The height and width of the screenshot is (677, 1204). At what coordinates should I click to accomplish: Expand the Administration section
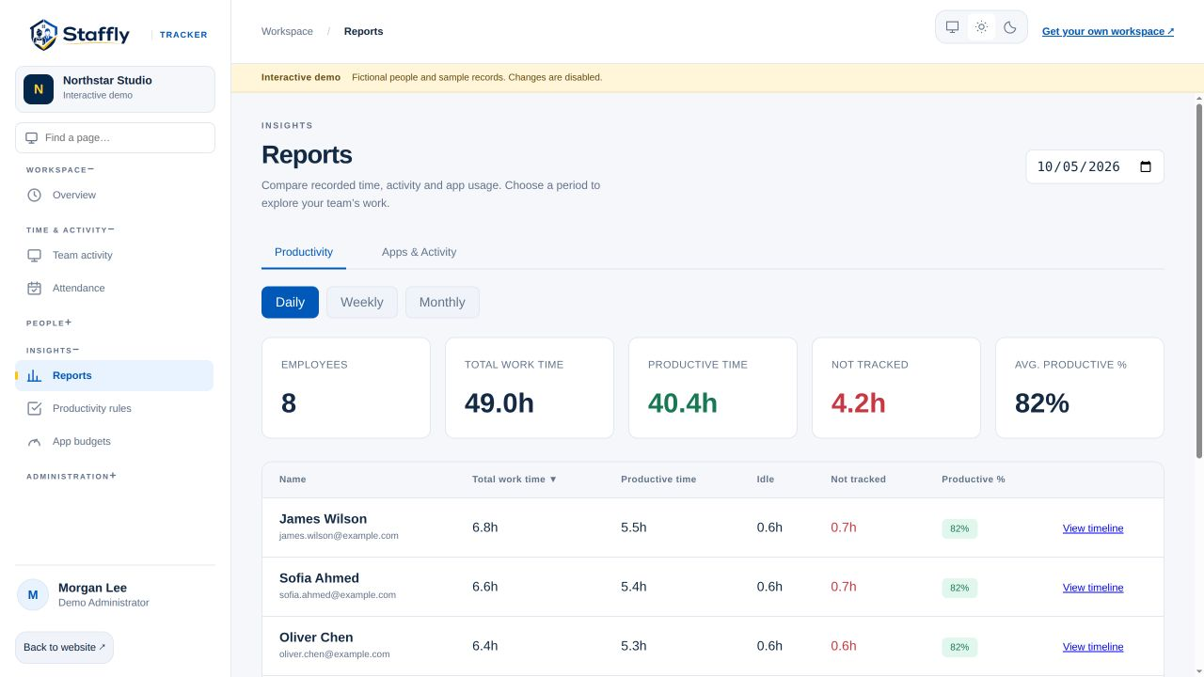click(x=71, y=476)
